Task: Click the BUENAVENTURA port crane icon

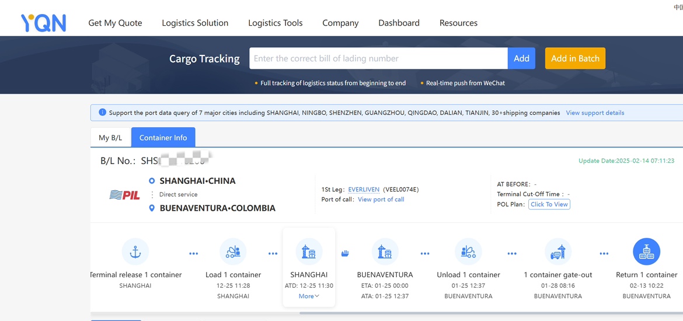Action: pyautogui.click(x=385, y=252)
